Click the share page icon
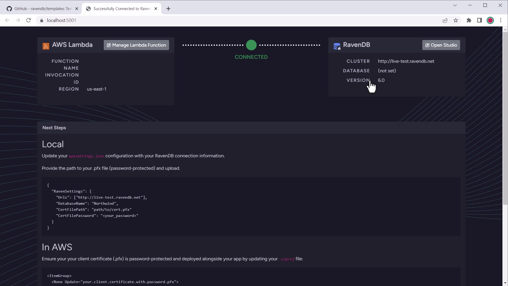Image resolution: width=508 pixels, height=286 pixels. click(445, 20)
